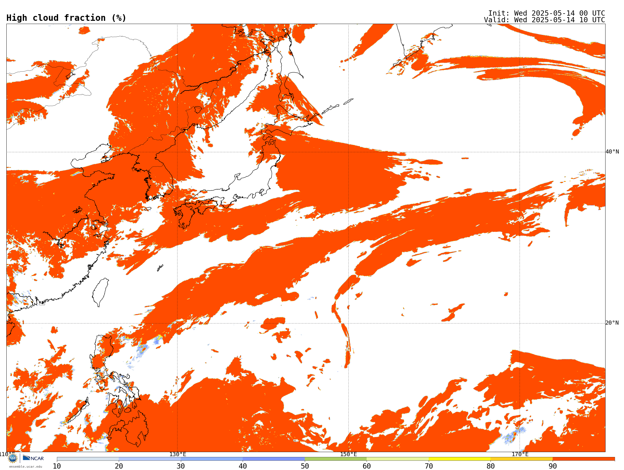Viewport: 624px width, 470px height.
Task: Click the 50-60 green colorbar segment
Action: coord(336,459)
